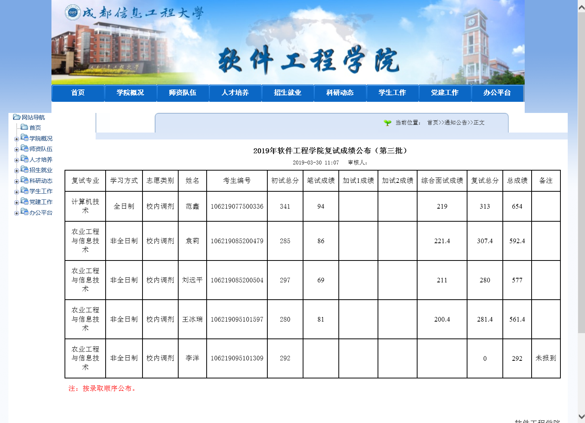Go to 办公平台 in the top navigation bar
The image size is (585, 423).
(497, 93)
